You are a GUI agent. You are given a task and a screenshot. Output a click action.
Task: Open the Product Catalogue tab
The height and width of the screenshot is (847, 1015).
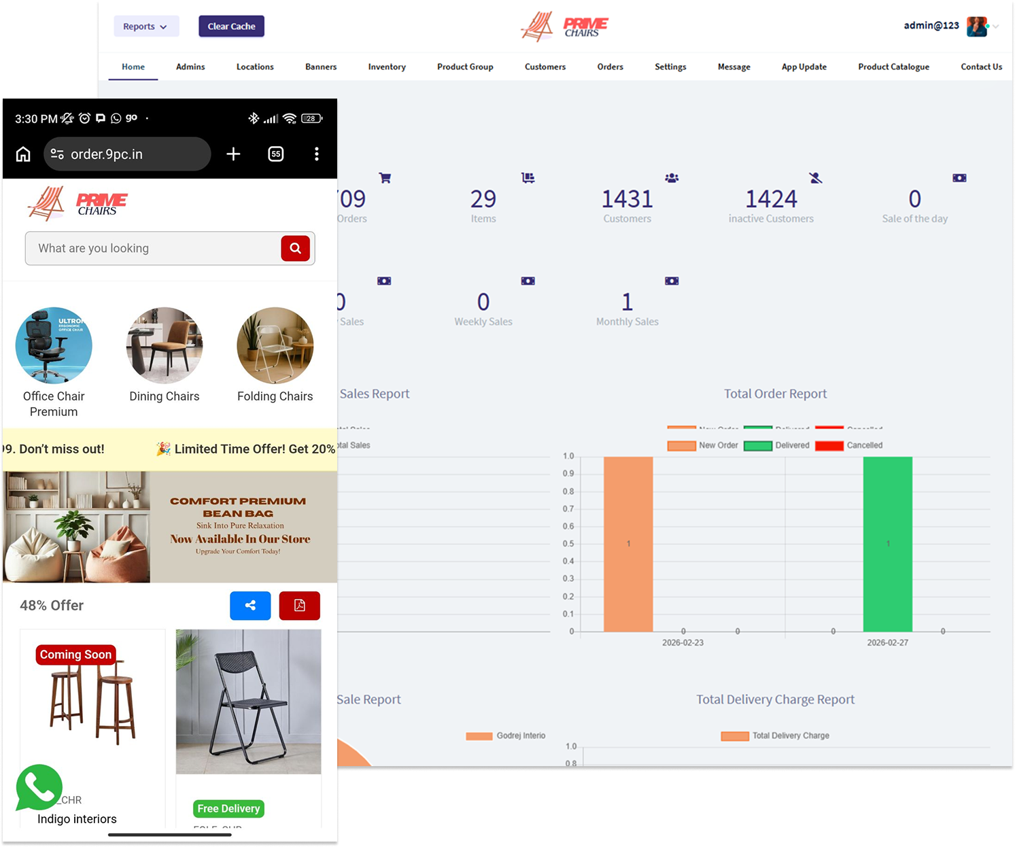pos(893,67)
